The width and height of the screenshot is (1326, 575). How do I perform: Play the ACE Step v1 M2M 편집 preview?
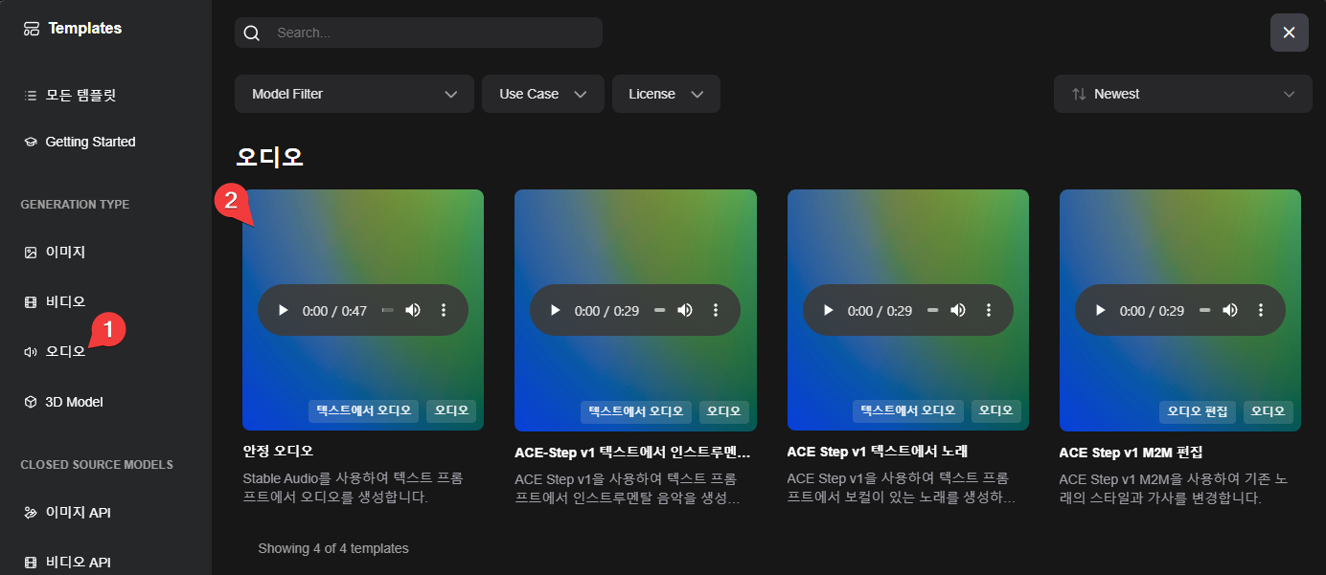1100,310
